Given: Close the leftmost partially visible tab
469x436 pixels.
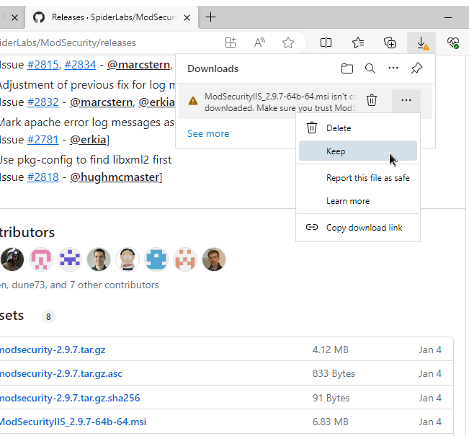Looking at the screenshot, I should 14,17.
